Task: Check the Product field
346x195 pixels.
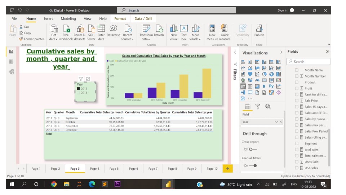Action: (297, 82)
